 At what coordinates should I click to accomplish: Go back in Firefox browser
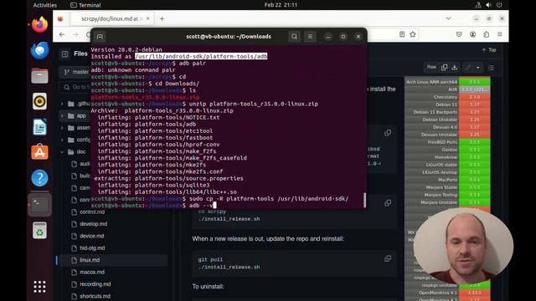pos(61,34)
